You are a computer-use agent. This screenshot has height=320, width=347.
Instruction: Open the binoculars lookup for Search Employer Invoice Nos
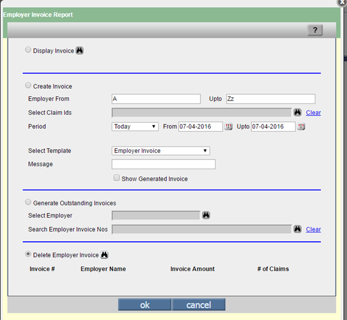coord(297,229)
